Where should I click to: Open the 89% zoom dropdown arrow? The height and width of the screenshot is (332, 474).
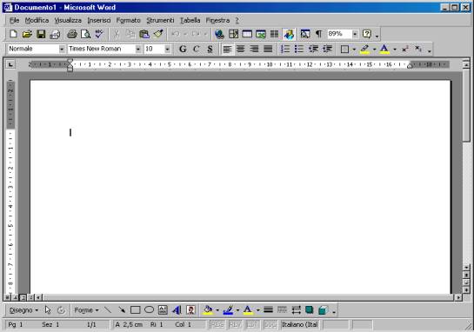pyautogui.click(x=355, y=34)
